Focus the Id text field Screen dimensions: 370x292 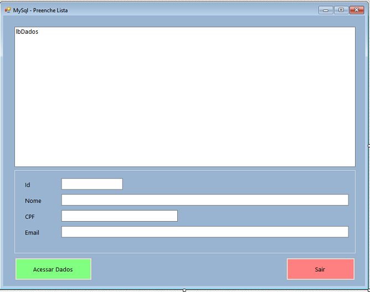coord(92,184)
